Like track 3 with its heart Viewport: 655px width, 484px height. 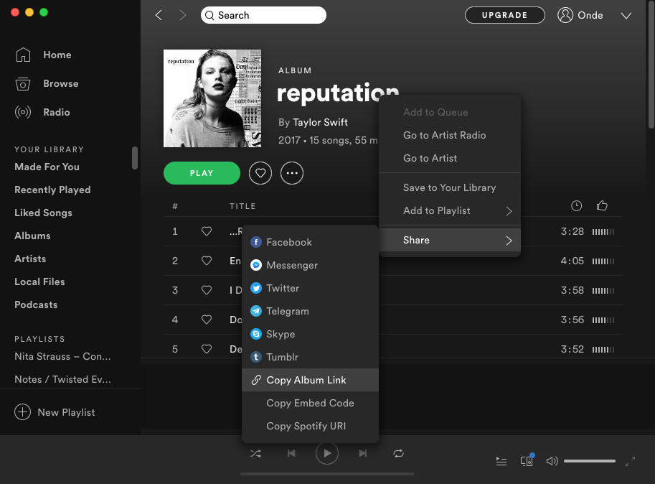[207, 290]
